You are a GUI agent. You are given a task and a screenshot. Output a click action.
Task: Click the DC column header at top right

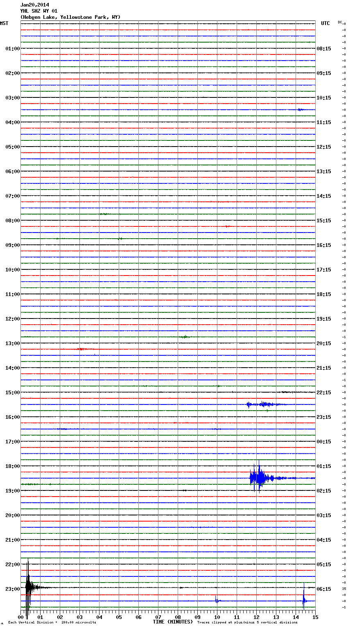(340, 22)
